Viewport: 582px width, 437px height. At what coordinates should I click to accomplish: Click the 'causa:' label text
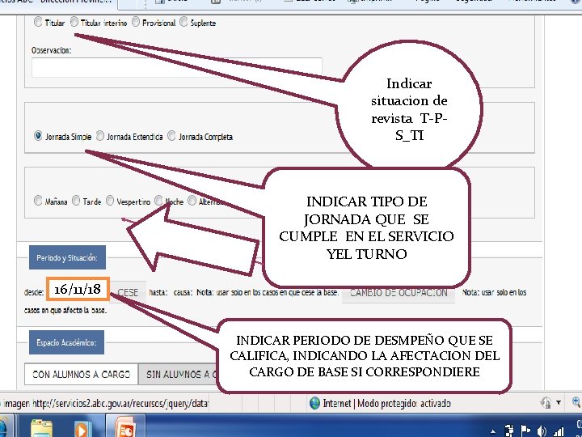183,292
